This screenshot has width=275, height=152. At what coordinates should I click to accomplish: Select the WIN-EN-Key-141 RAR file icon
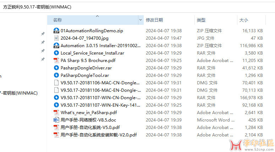click(x=56, y=105)
